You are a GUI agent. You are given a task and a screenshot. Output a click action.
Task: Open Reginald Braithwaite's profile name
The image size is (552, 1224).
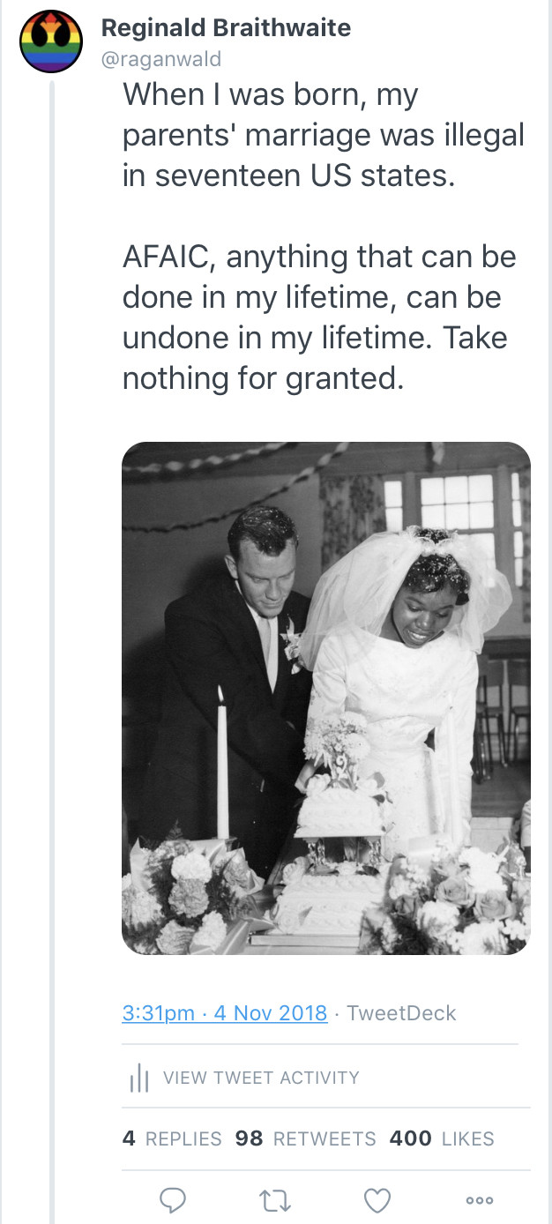point(226,28)
